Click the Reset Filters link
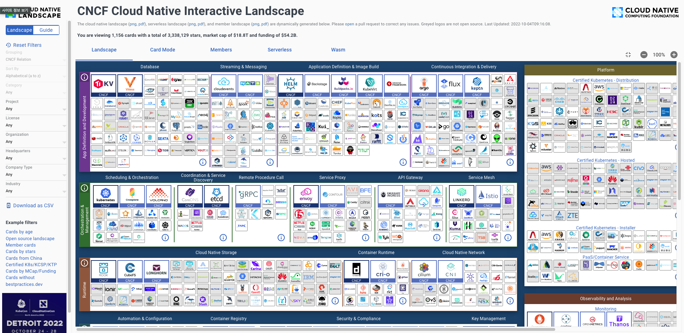Screen dimensions: 684x333 click(27, 45)
